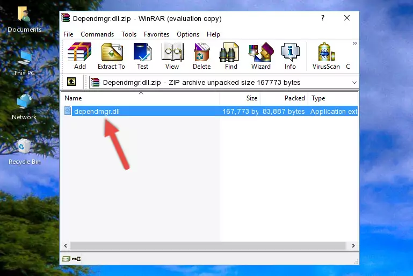Click the archive icon in address bar
Viewport: 413px width, 276px height.
95,83
